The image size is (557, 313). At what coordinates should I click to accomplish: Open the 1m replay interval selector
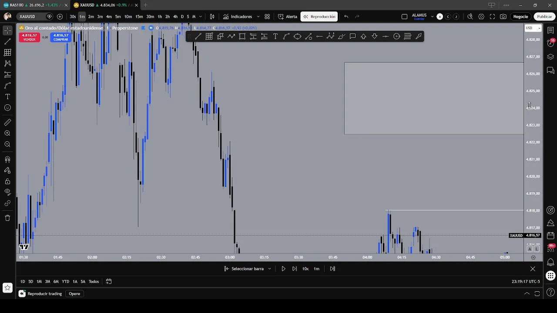pos(316,269)
